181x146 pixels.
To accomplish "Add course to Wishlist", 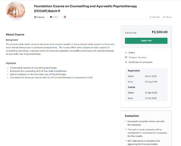I will (155, 17).
